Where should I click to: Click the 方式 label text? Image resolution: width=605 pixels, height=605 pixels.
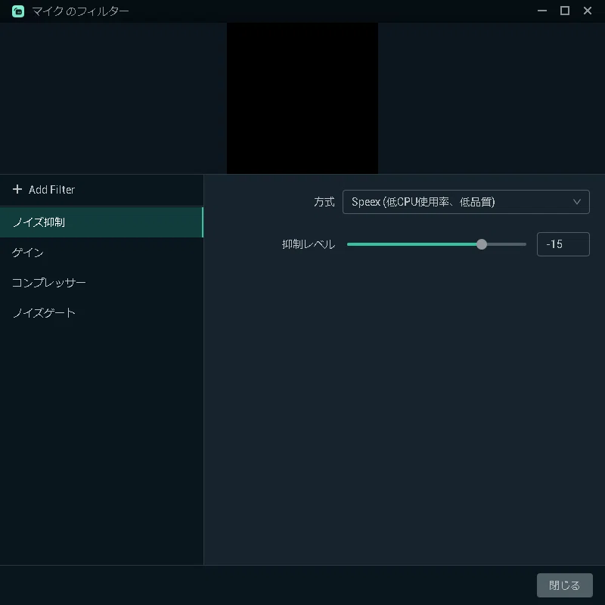coord(324,202)
